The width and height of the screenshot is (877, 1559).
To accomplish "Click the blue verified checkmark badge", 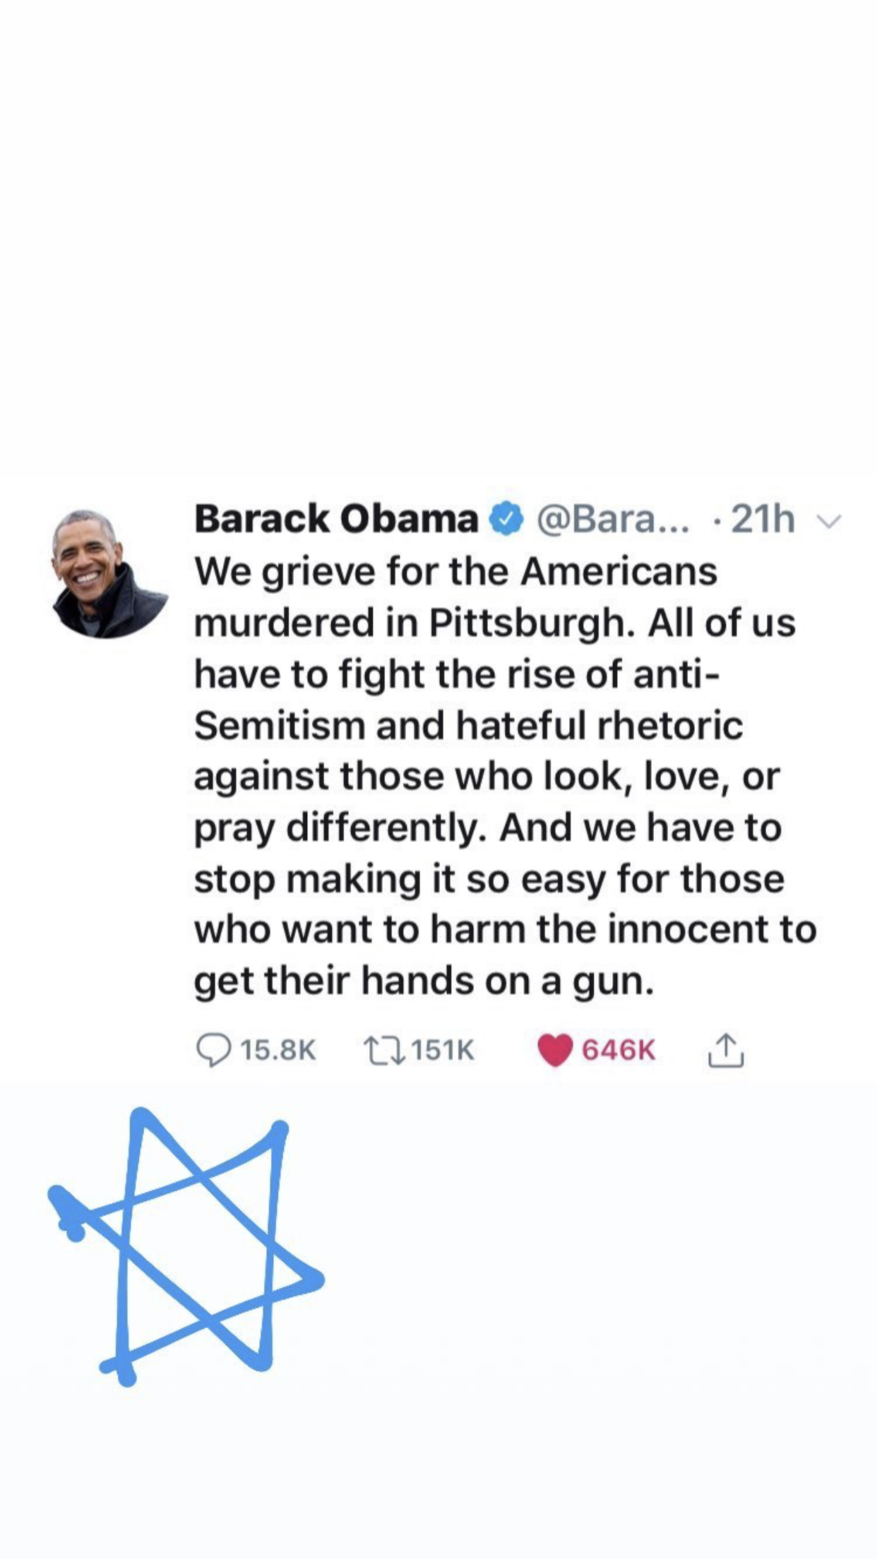I will tap(506, 519).
